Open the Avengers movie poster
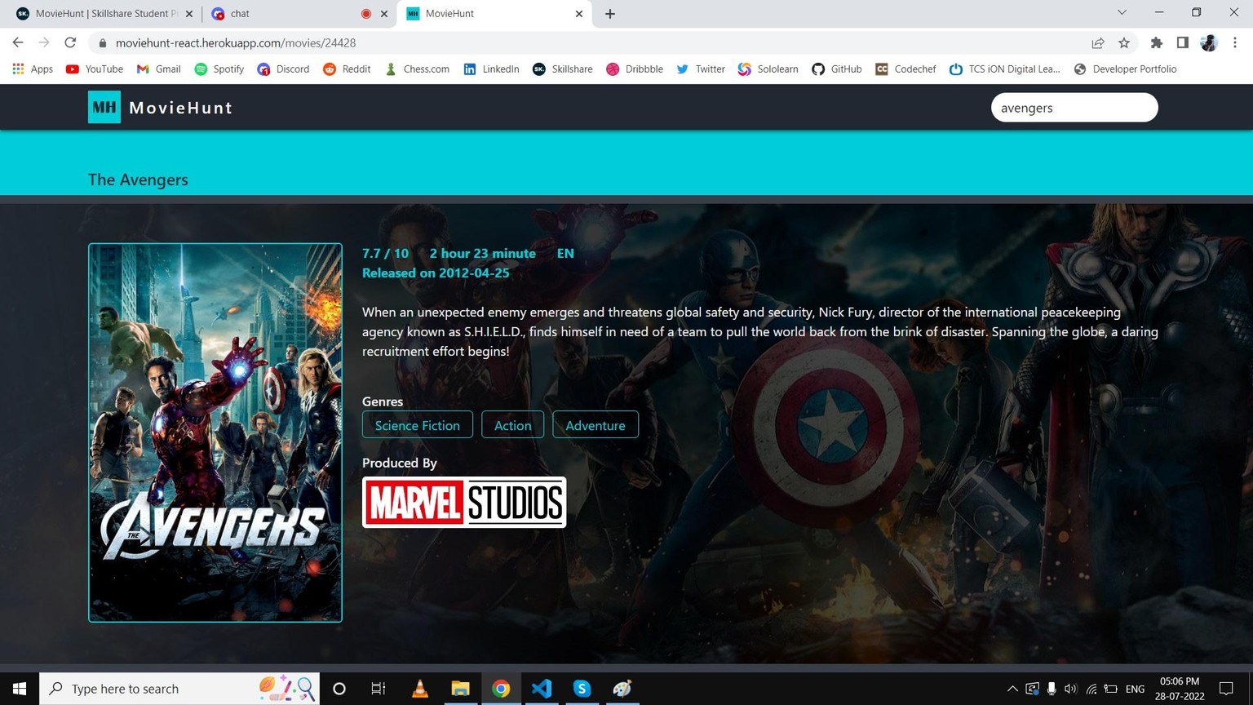The width and height of the screenshot is (1253, 705). 215,432
